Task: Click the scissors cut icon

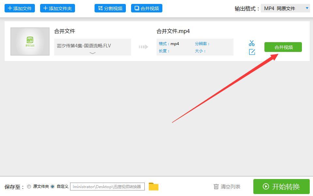Action: click(251, 43)
